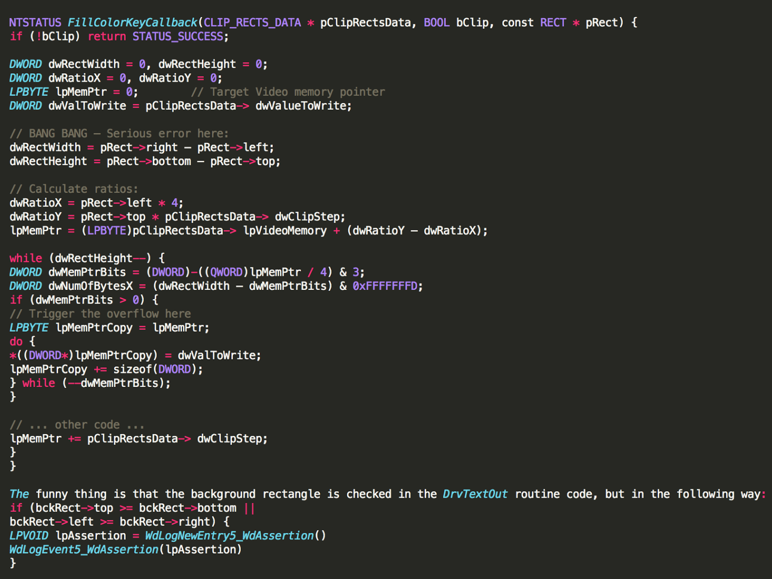Click the 'BANG BANG - Serious error here' comment
The image size is (772, 579).
[x=119, y=134]
